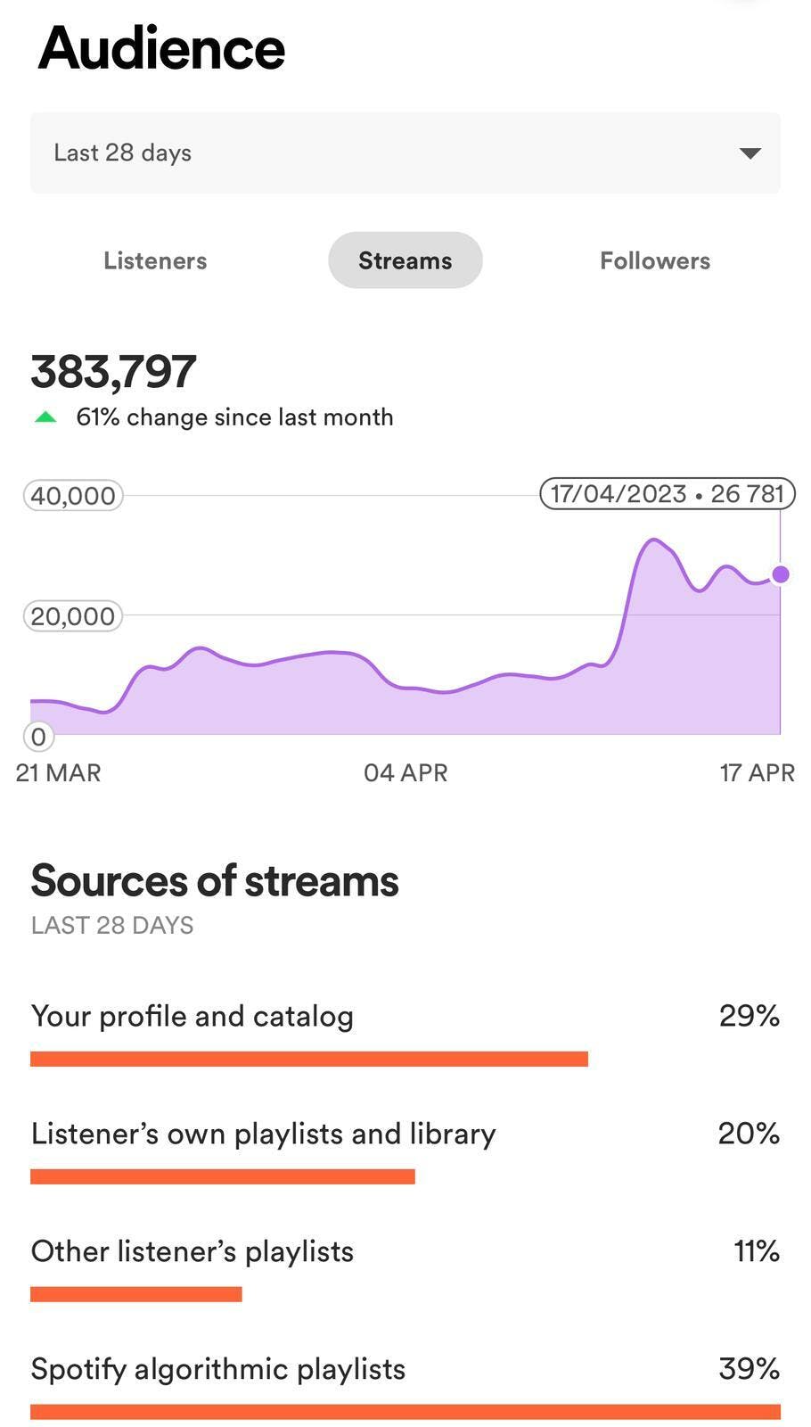Select Listener's own playlists and library source
Image resolution: width=811 pixels, height=1427 pixels.
point(263,1134)
